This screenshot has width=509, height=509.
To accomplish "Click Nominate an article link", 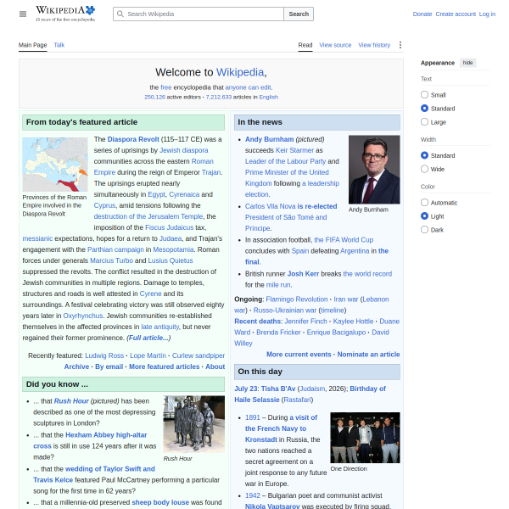I will click(368, 355).
